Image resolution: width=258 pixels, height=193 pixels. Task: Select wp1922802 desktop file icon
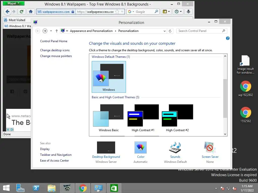click(x=245, y=88)
